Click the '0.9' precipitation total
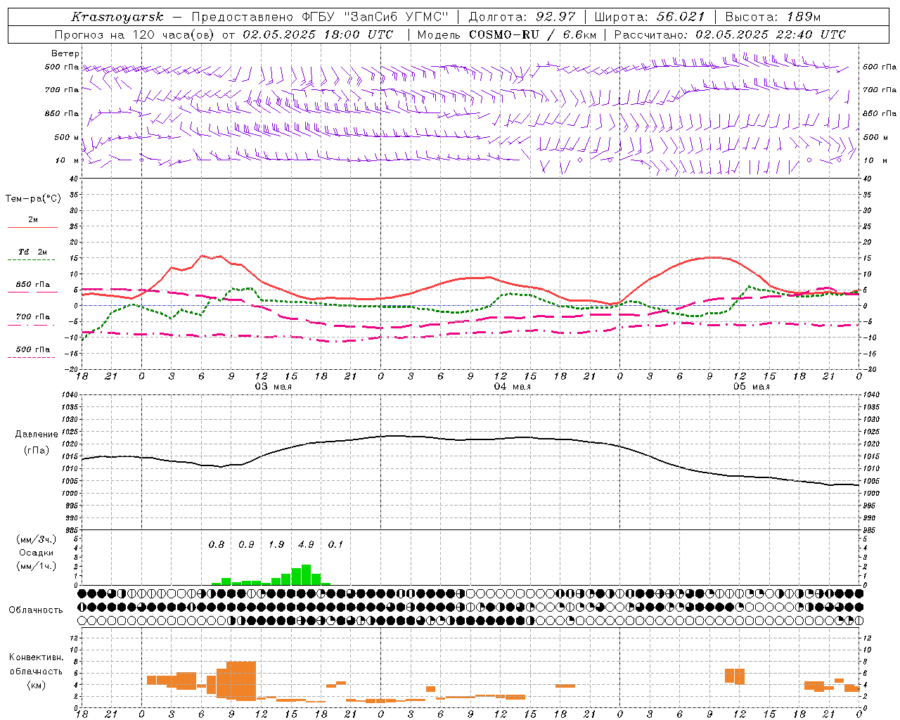The height and width of the screenshot is (720, 900). coord(246,545)
